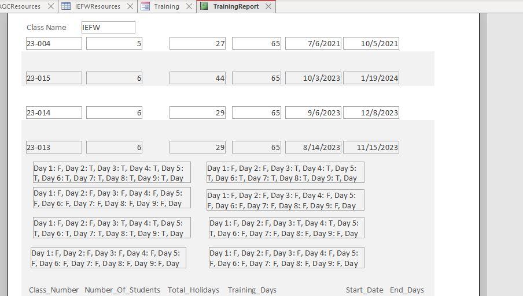Click start date 7/6/2021
This screenshot has width=523, height=296.
pyautogui.click(x=313, y=44)
